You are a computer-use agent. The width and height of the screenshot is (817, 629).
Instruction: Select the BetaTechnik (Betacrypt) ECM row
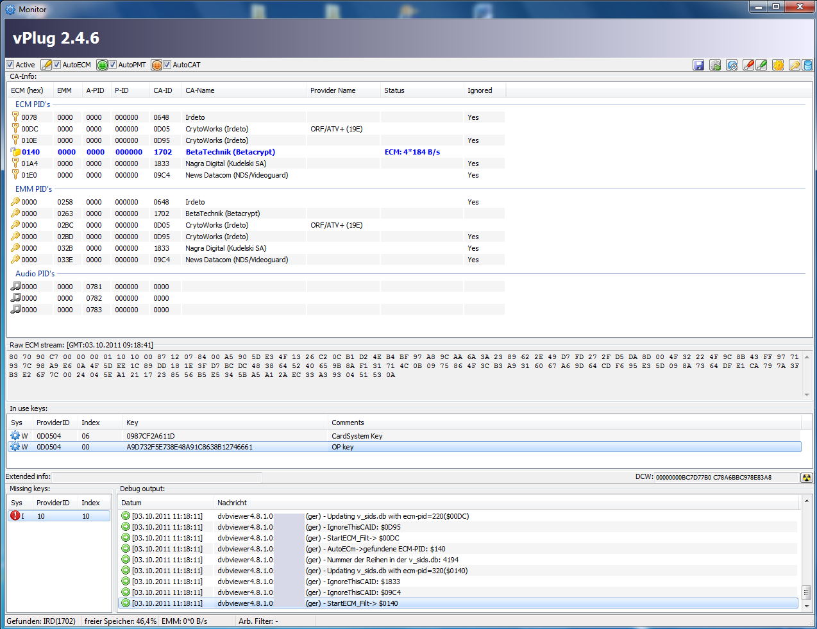(x=230, y=152)
